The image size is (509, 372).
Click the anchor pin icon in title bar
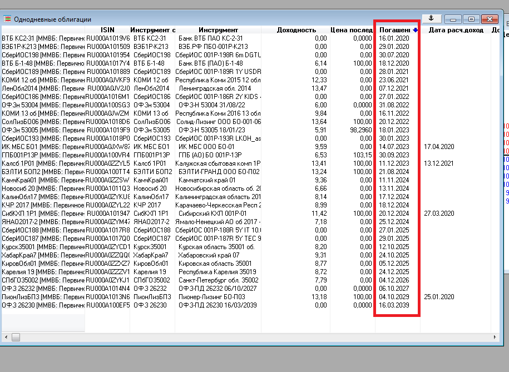pos(432,18)
